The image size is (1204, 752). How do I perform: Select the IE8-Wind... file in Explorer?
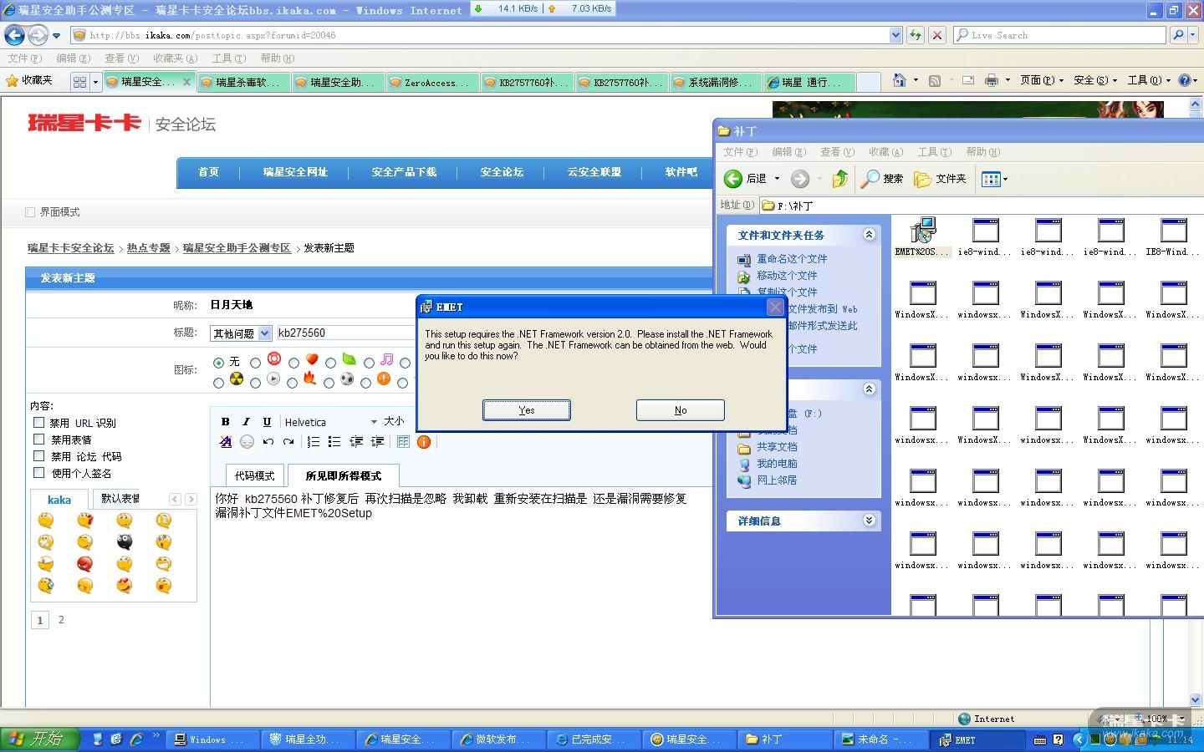pos(1173,236)
